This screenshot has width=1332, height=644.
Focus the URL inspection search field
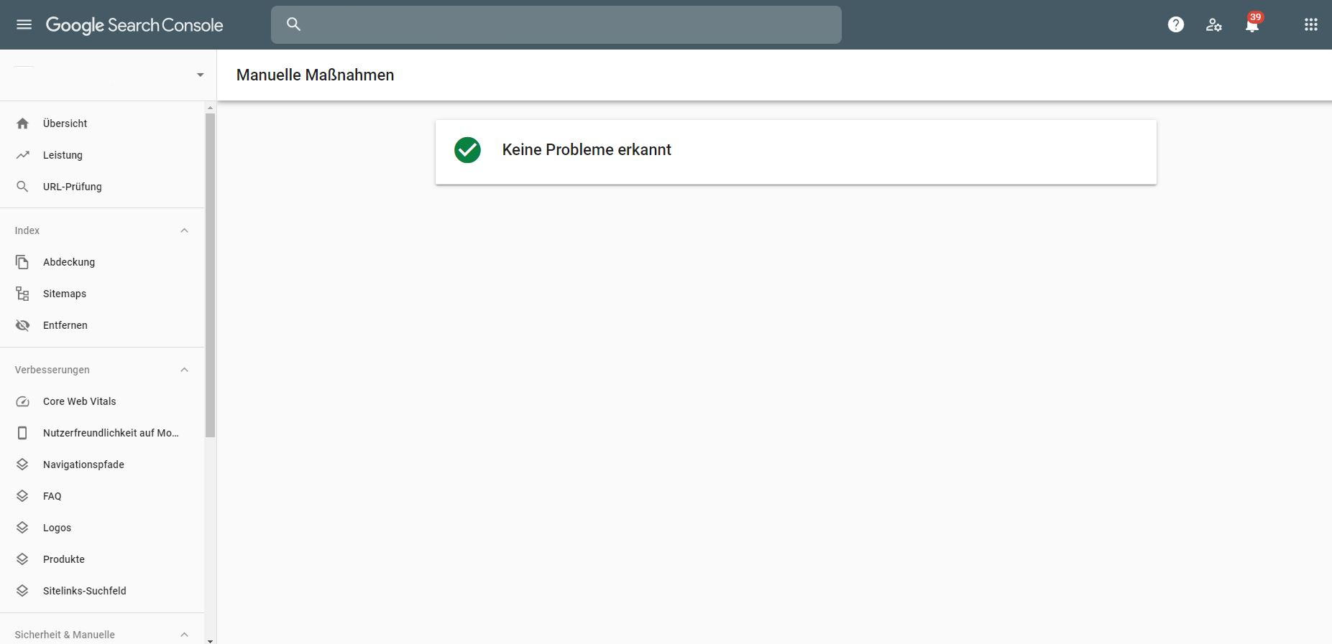tap(556, 24)
